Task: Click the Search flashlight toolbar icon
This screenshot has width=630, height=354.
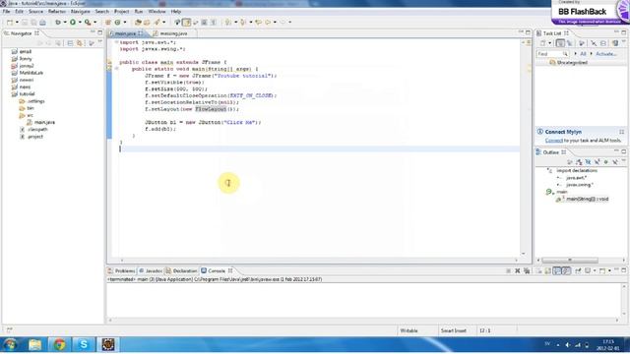Action: (x=157, y=22)
